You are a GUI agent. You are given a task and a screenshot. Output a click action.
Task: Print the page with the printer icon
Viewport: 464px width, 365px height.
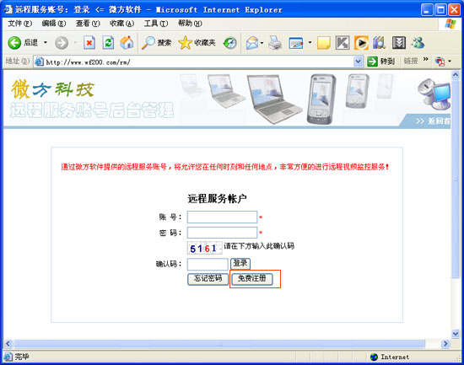[x=275, y=43]
